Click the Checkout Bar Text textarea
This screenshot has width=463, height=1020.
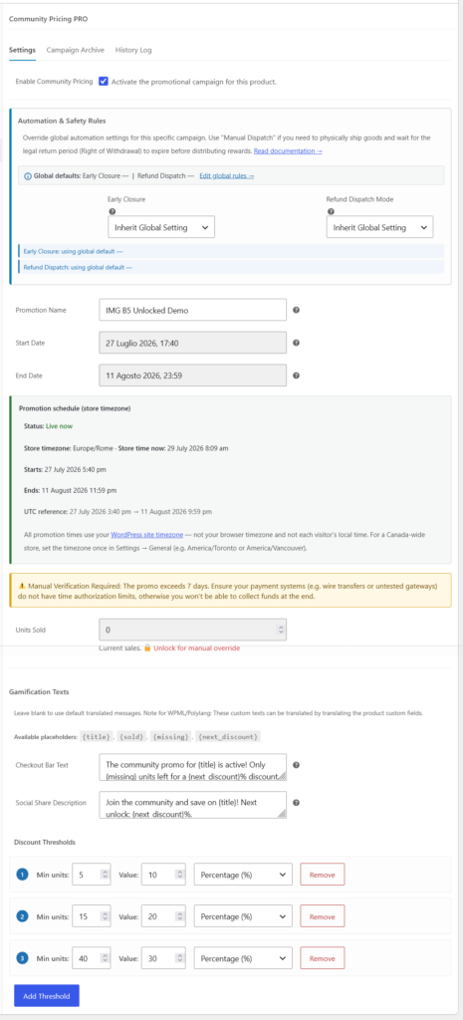pos(192,768)
